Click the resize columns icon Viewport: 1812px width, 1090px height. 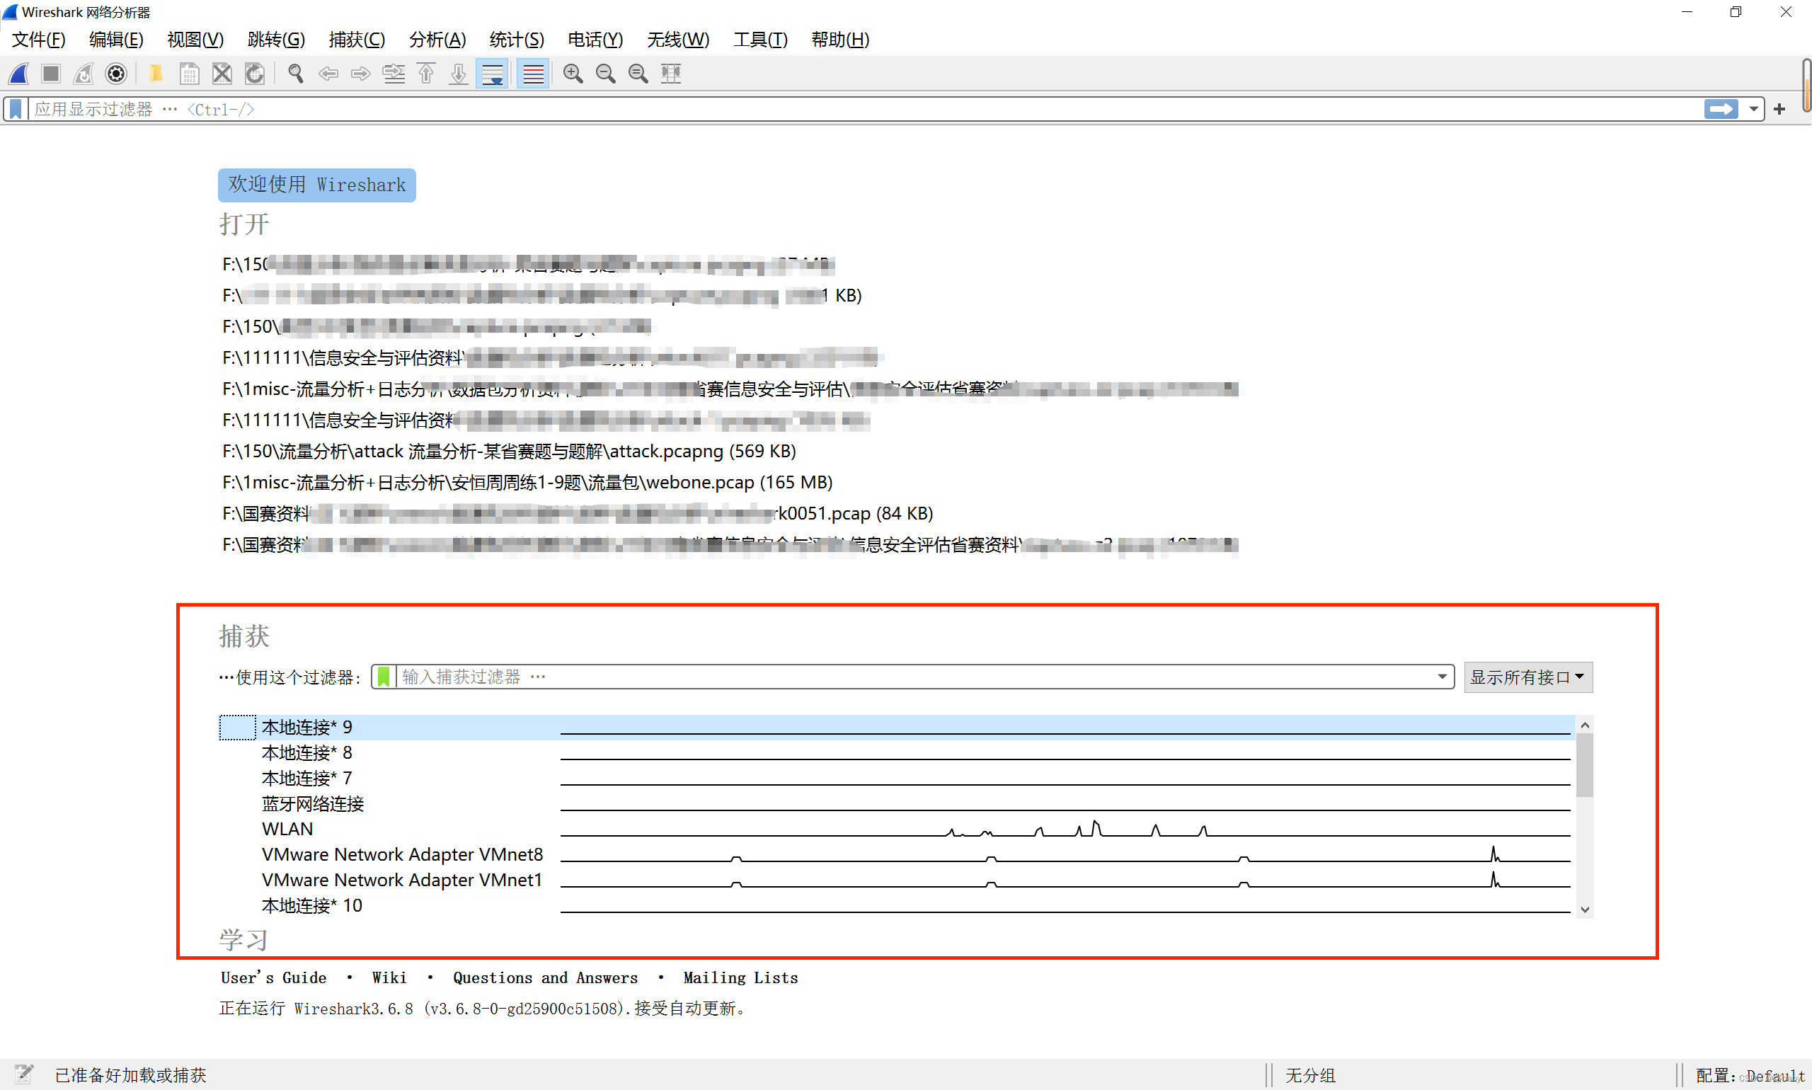(670, 74)
